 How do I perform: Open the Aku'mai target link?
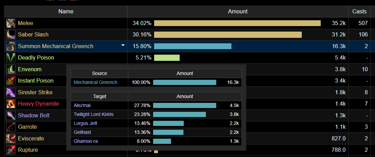tap(82, 105)
